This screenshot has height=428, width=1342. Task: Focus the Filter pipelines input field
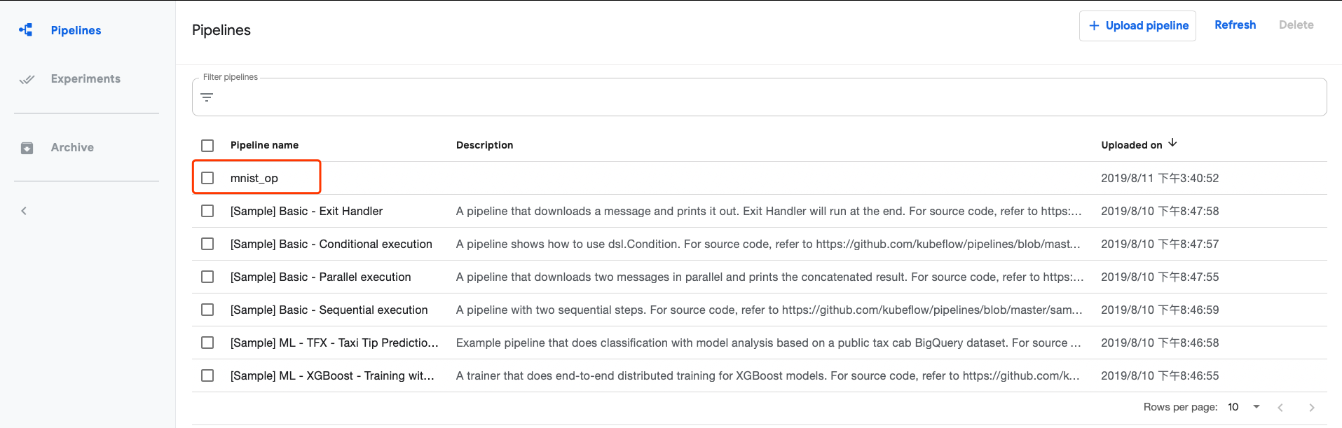click(x=764, y=98)
